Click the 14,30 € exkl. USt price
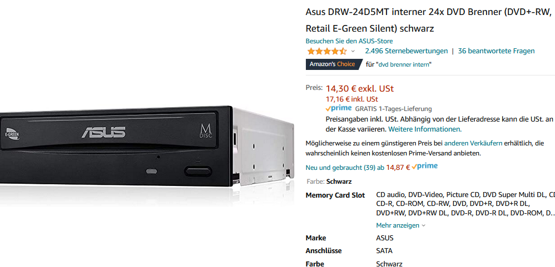Image resolution: width=555 pixels, height=267 pixels. (360, 88)
